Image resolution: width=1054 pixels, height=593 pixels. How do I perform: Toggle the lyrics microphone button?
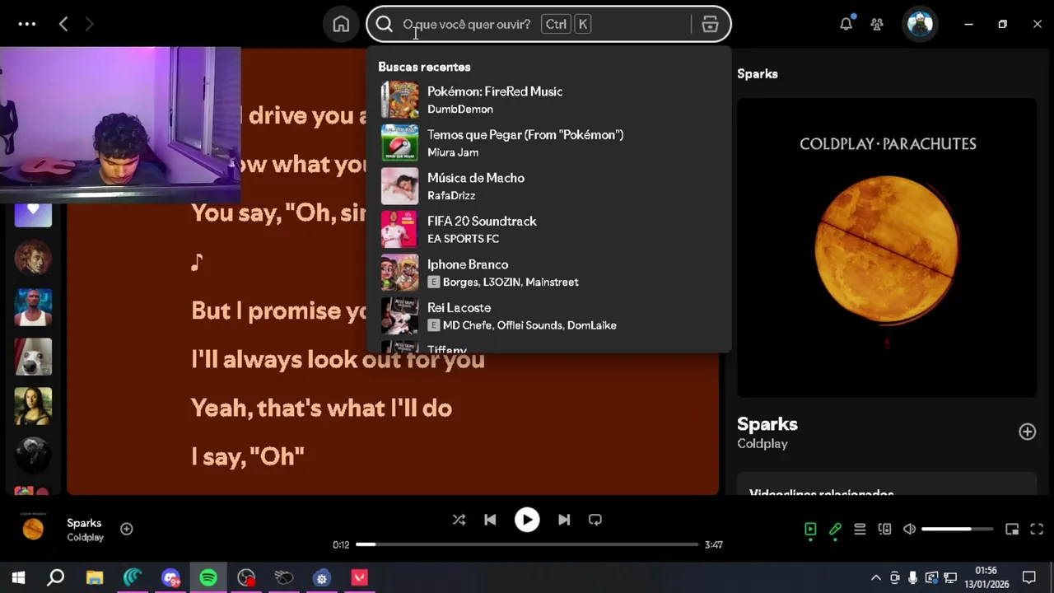[835, 530]
